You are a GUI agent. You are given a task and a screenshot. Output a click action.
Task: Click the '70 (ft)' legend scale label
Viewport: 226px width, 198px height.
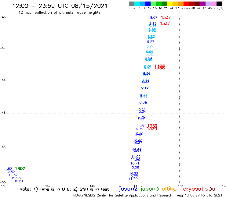point(218,8)
